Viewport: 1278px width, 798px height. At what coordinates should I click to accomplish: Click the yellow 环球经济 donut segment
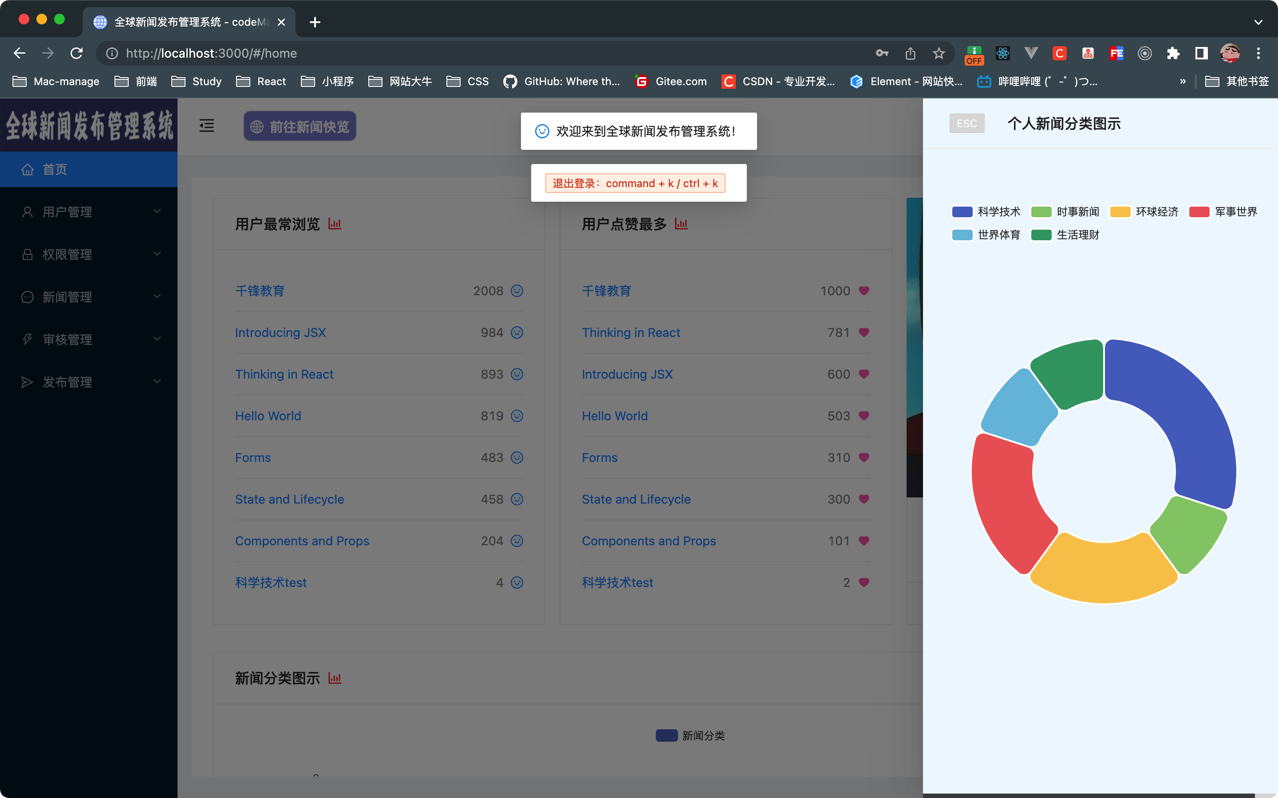click(x=1104, y=573)
